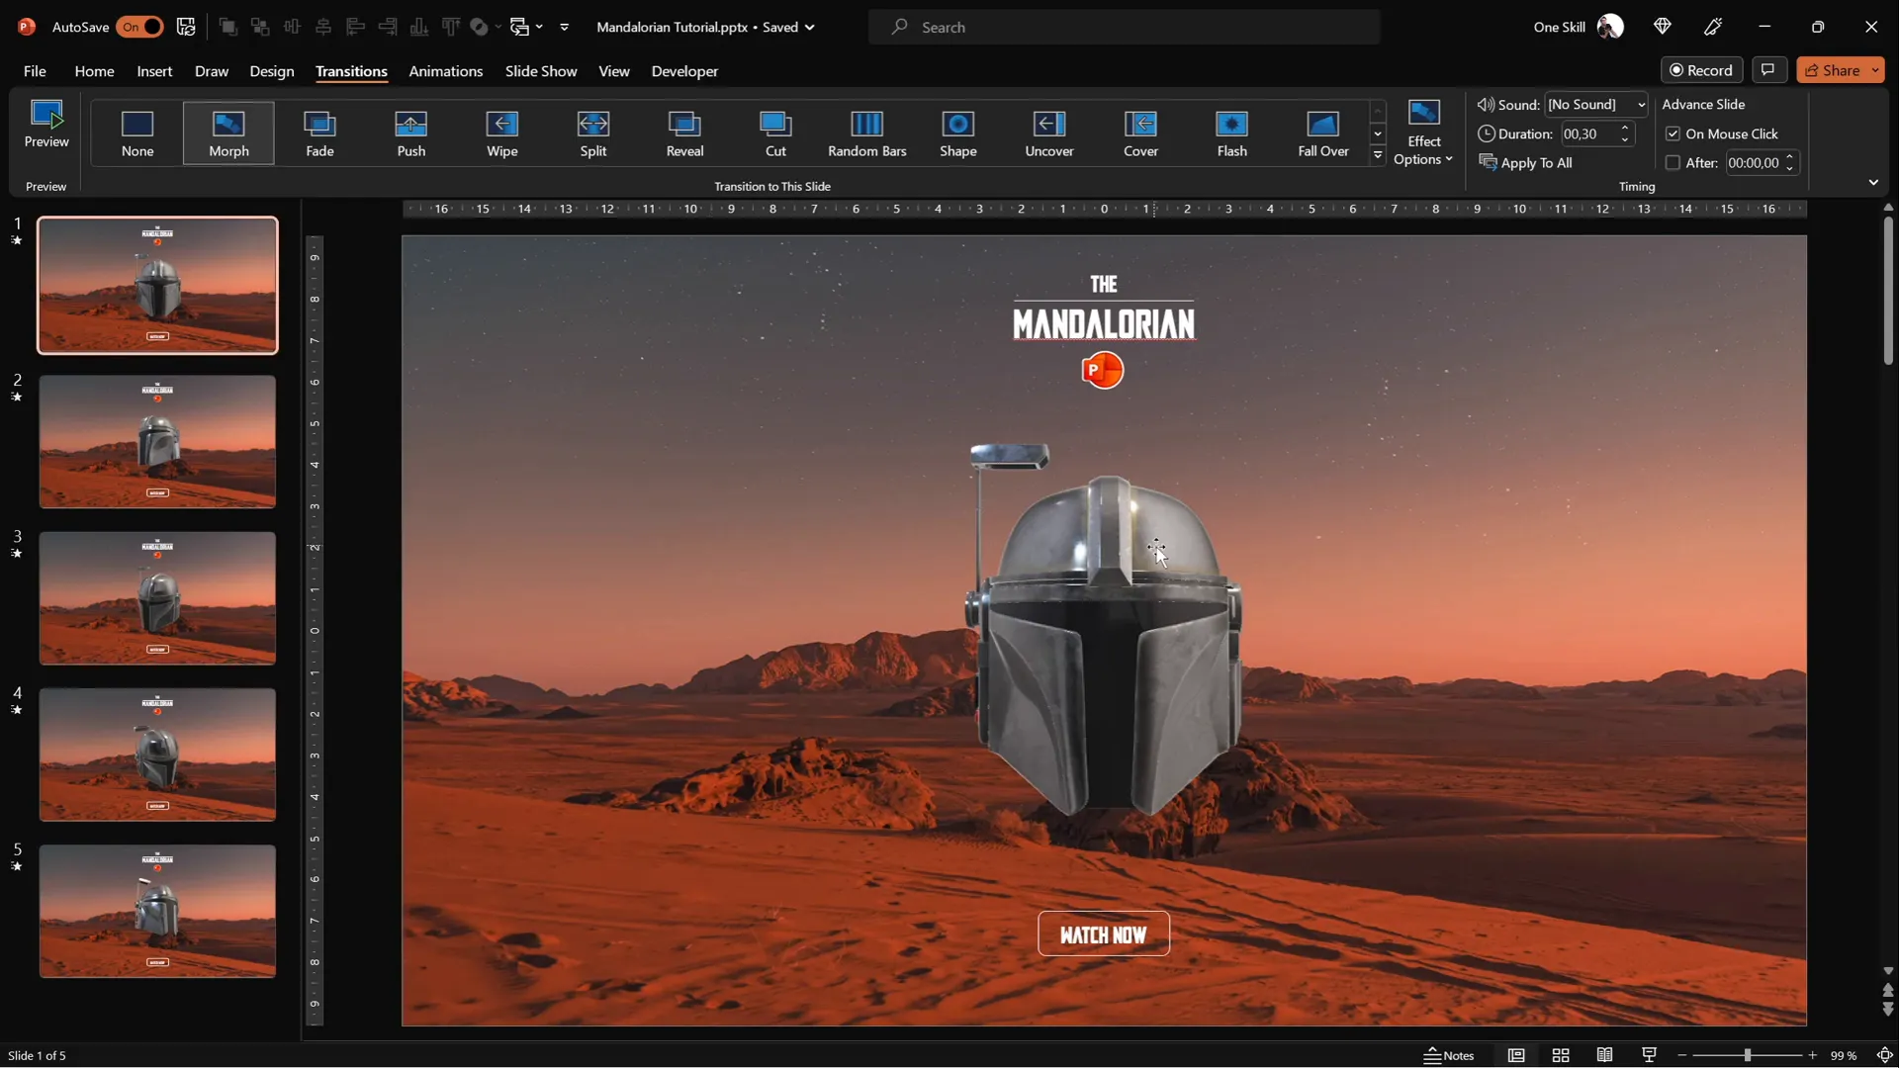The image size is (1899, 1068).
Task: Fit slide to current window icon
Action: pos(1884,1055)
